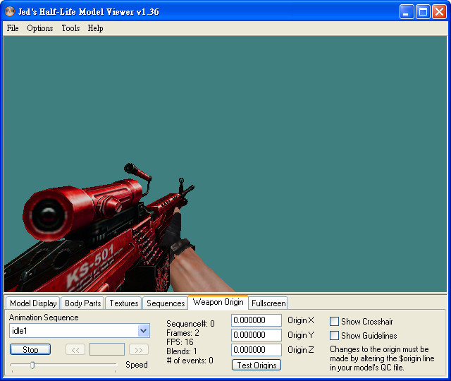
Task: Minimize the Model Viewer window
Action: pyautogui.click(x=407, y=12)
